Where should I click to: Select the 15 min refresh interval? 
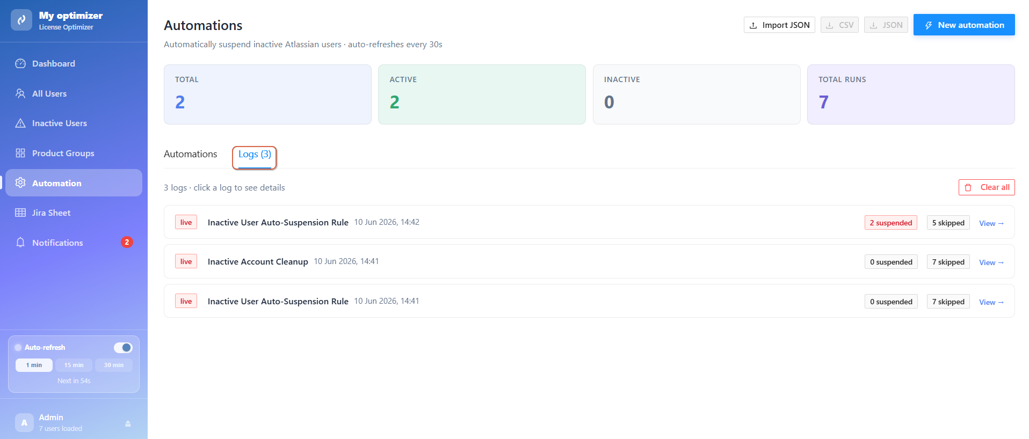(74, 365)
